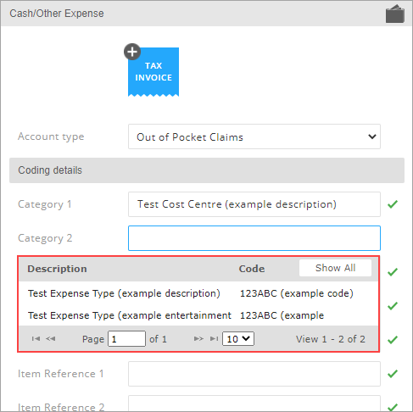Viewport: 413px width, 412px height.
Task: Go to previous page of results
Action: coord(51,338)
